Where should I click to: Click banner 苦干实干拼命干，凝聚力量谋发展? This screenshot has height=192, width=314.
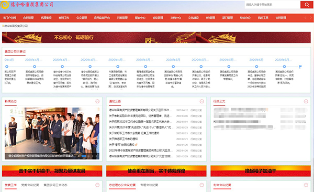[x=52, y=171]
